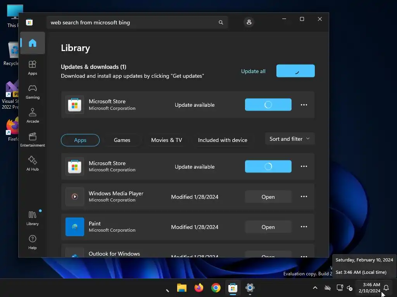Open Library from the sidebar
This screenshot has width=397, height=297.
(33, 218)
